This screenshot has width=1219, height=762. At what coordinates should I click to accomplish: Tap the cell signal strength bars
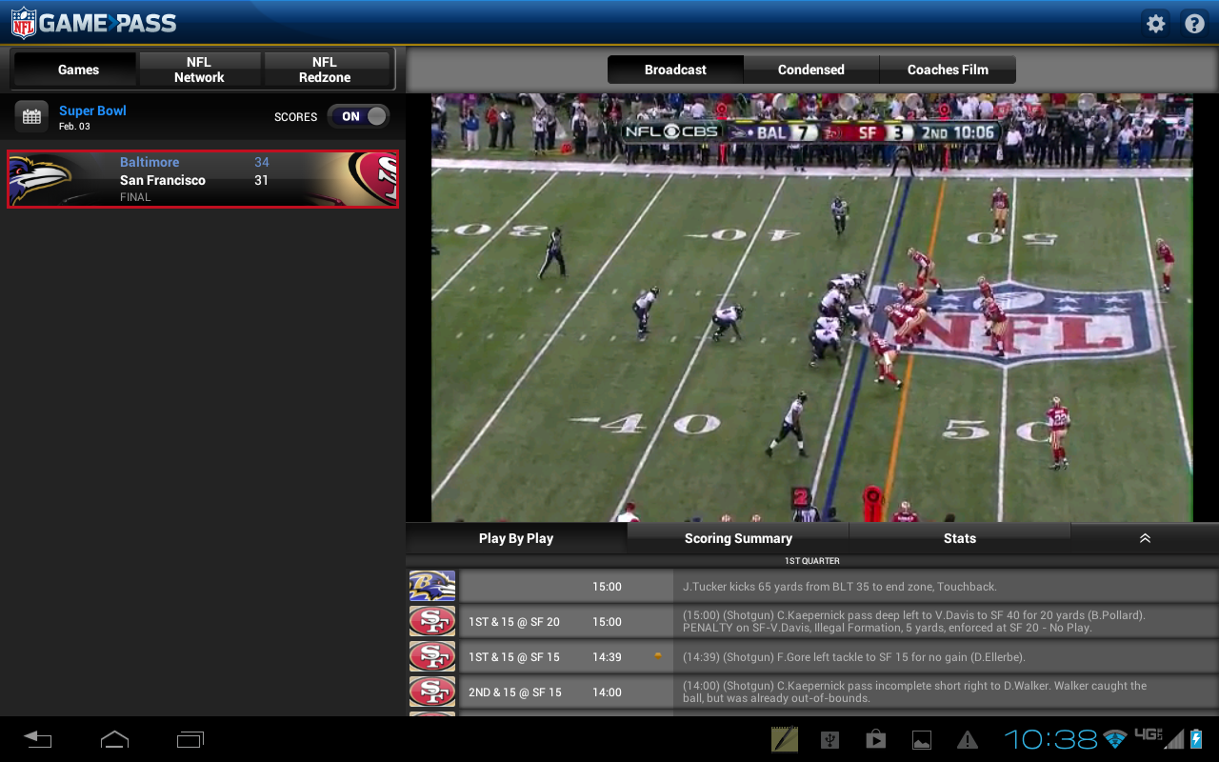1174,739
